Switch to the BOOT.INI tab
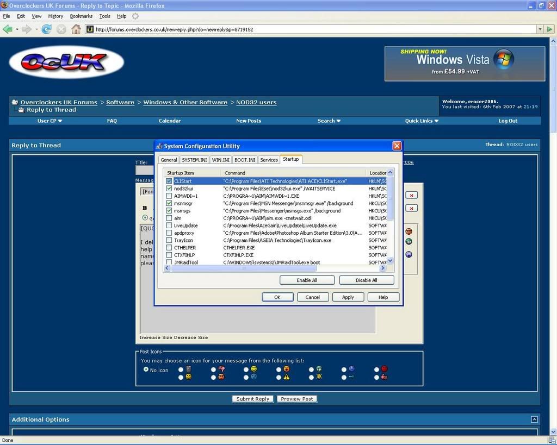The image size is (557, 445). coord(245,160)
